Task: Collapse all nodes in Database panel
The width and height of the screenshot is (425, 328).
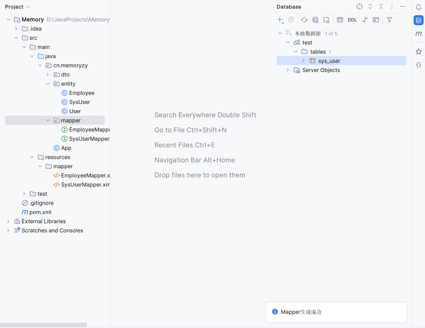Action: tap(381, 6)
